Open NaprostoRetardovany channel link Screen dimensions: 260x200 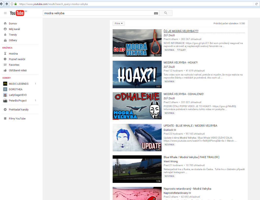point(176,193)
